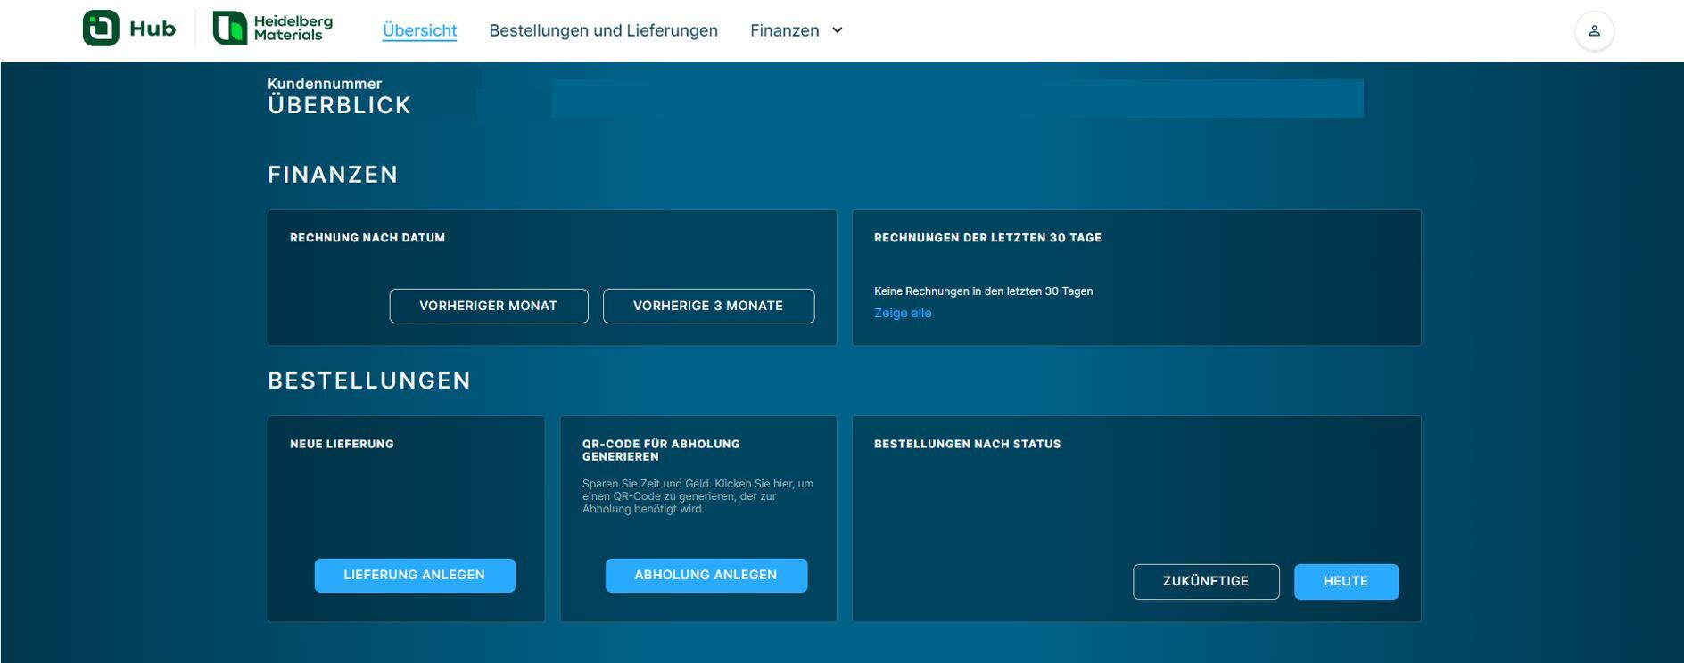Click the QR-Code für Abholung generieren title
This screenshot has height=663, width=1684.
pos(661,450)
